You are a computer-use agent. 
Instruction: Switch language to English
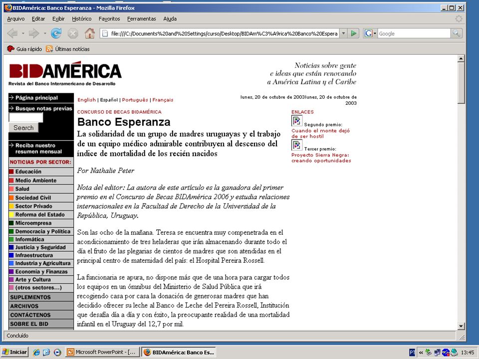(x=86, y=100)
